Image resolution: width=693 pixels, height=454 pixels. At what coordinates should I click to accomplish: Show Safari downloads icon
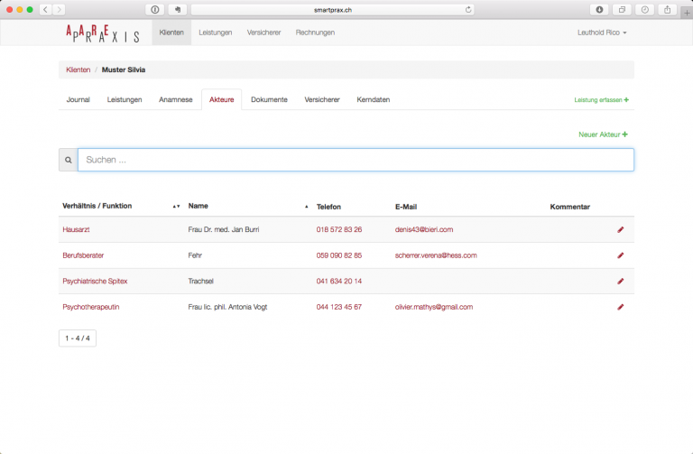[x=599, y=9]
